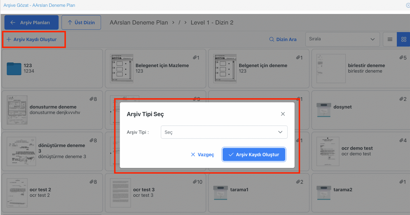Switch to grid view layout

point(404,39)
